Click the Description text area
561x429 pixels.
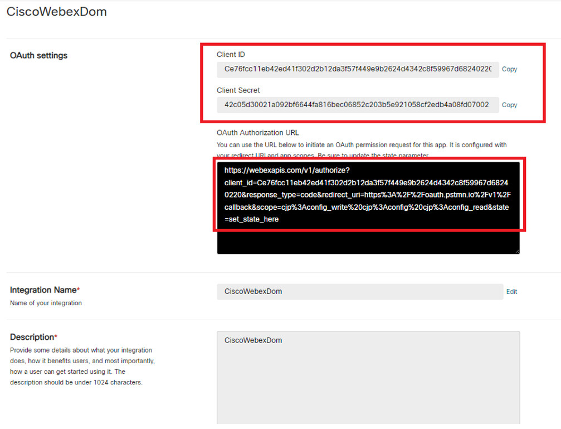click(368, 378)
